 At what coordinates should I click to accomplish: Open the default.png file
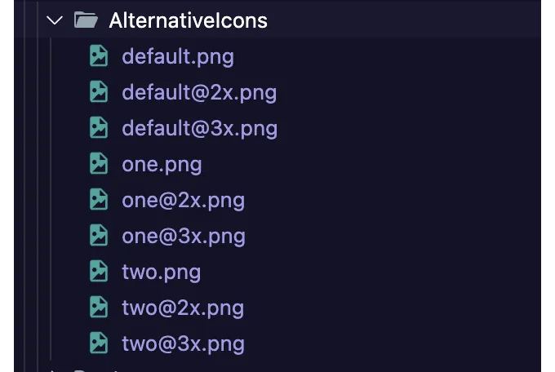point(178,56)
